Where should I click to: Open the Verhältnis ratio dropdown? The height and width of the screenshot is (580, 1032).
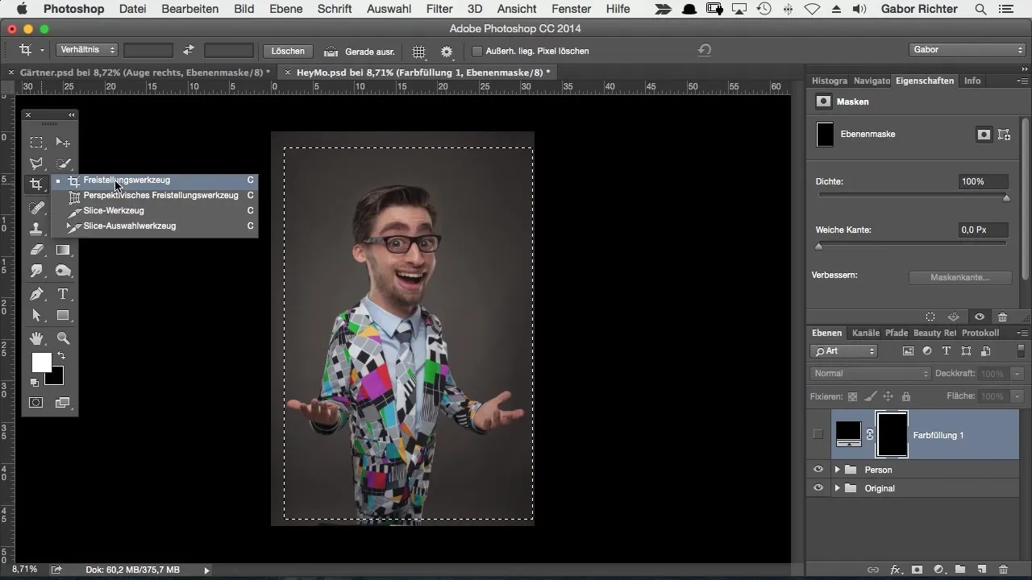pos(88,50)
